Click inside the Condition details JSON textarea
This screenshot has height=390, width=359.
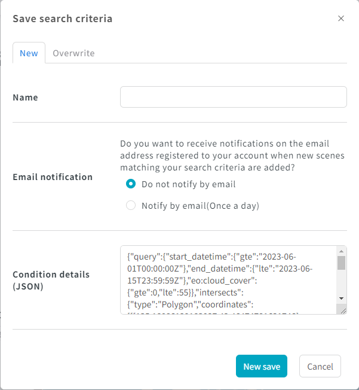228,280
